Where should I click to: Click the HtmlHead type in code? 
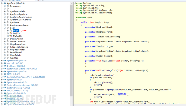tap(101, 27)
